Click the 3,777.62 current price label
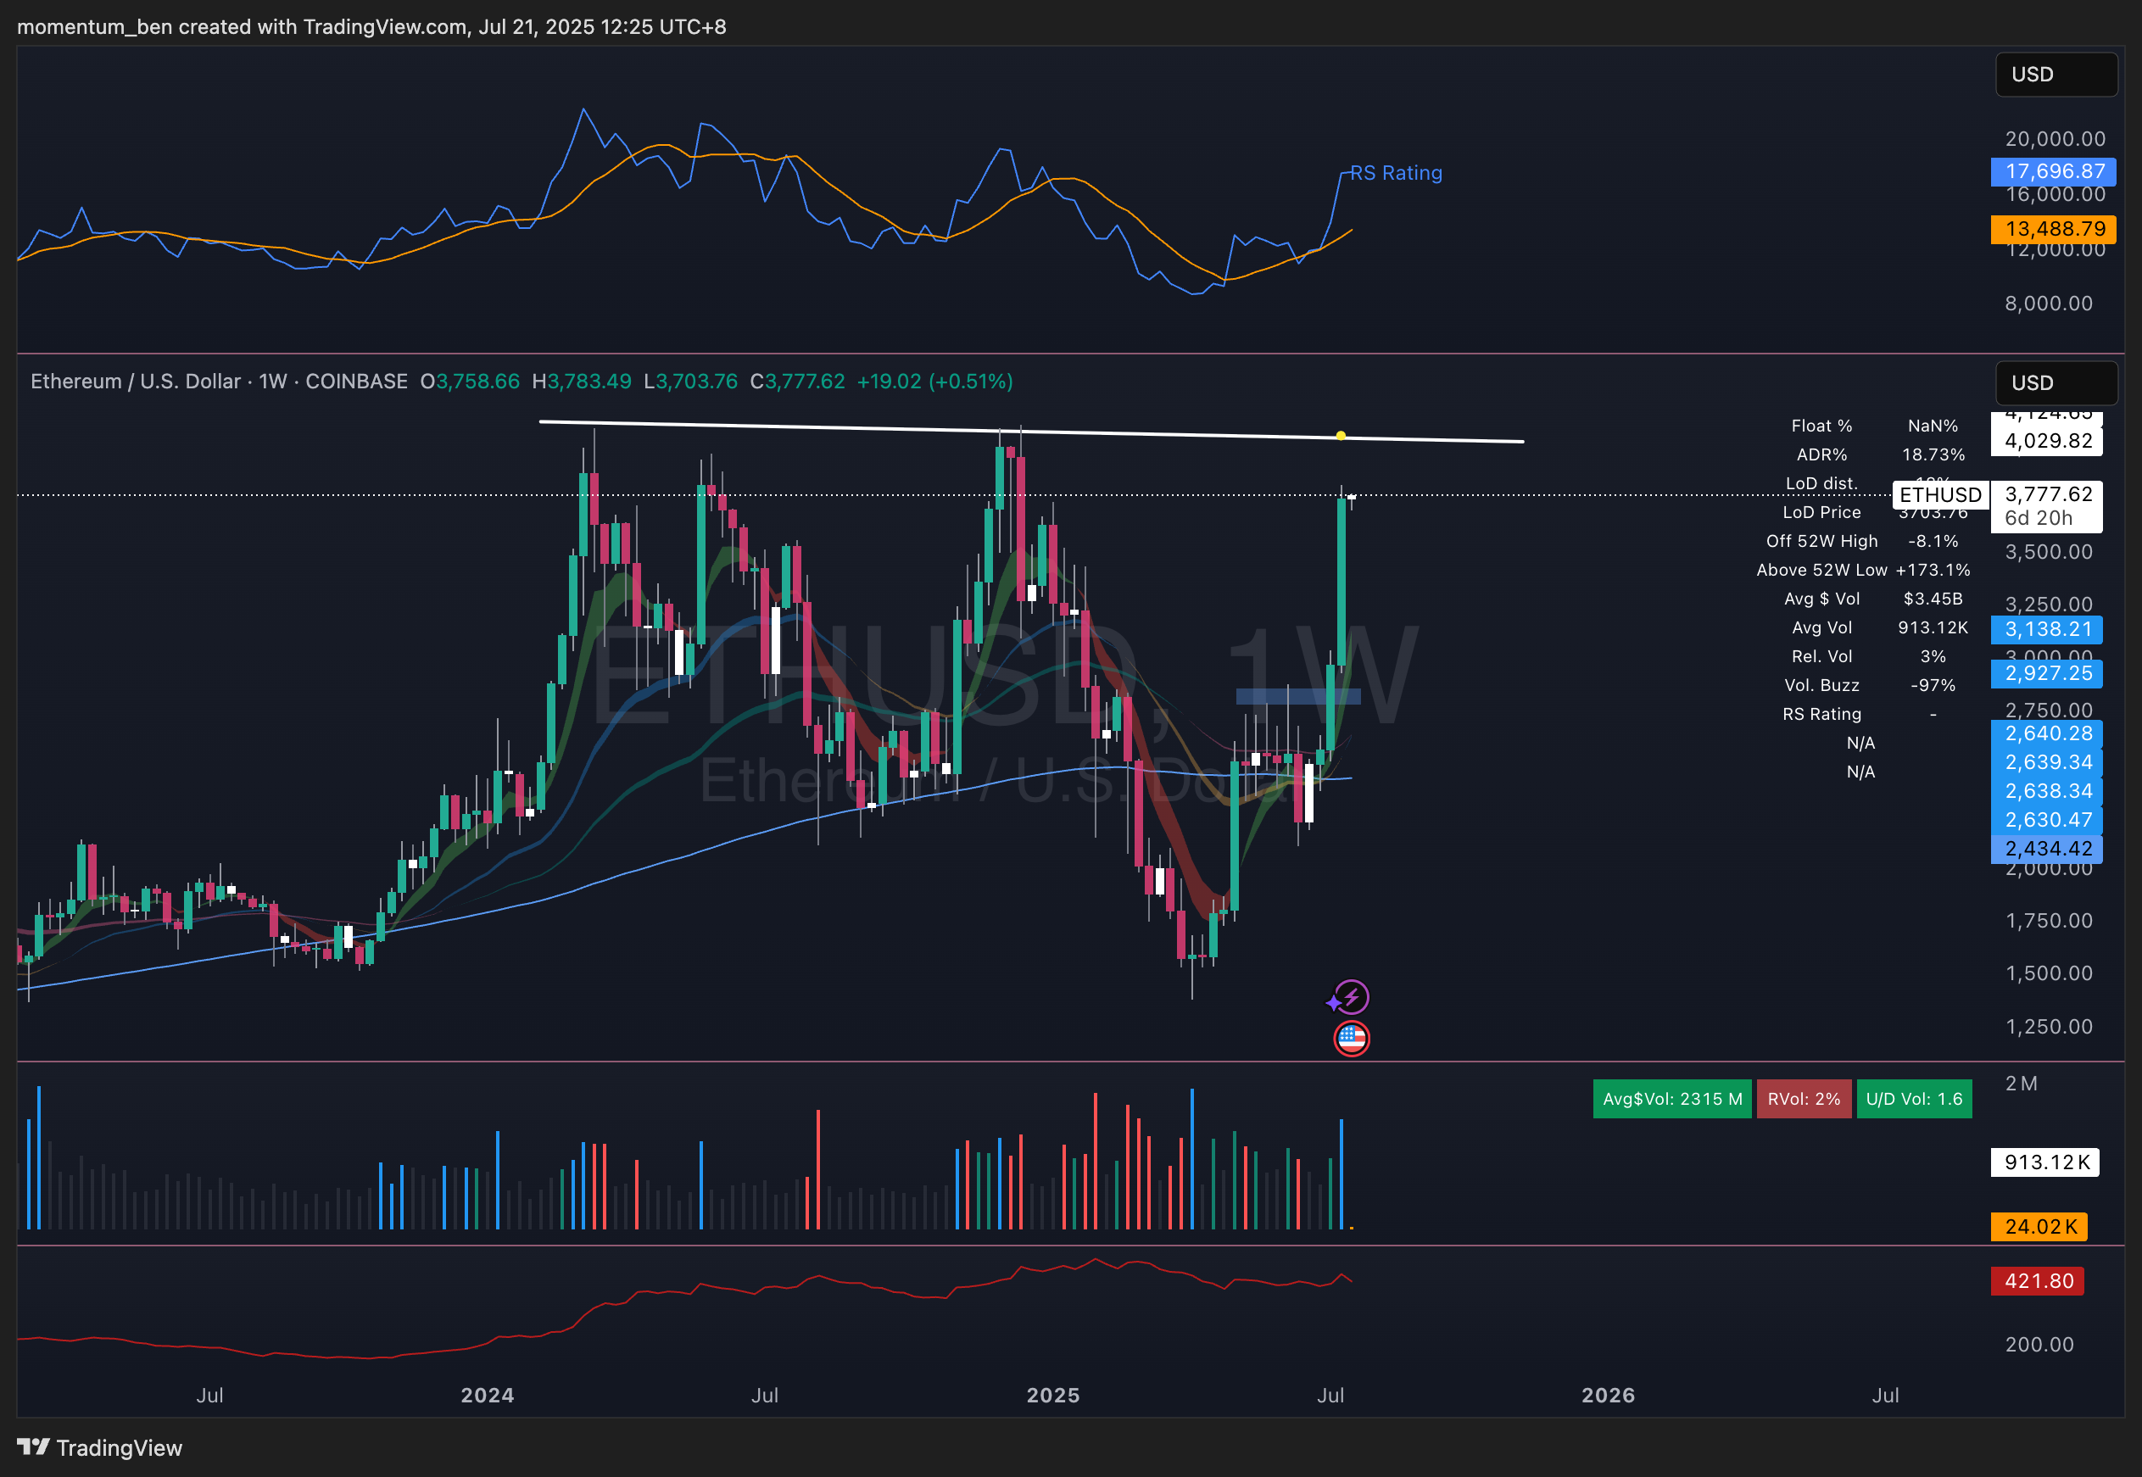The height and width of the screenshot is (1477, 2142). 2048,495
